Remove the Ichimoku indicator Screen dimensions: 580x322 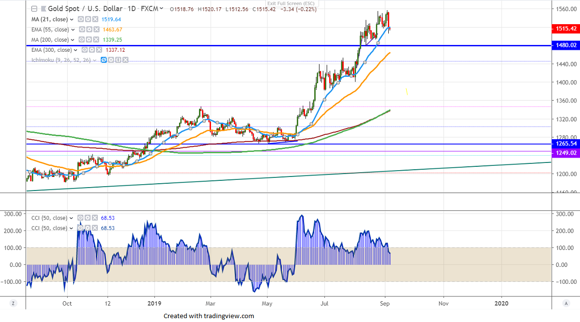pos(125,60)
